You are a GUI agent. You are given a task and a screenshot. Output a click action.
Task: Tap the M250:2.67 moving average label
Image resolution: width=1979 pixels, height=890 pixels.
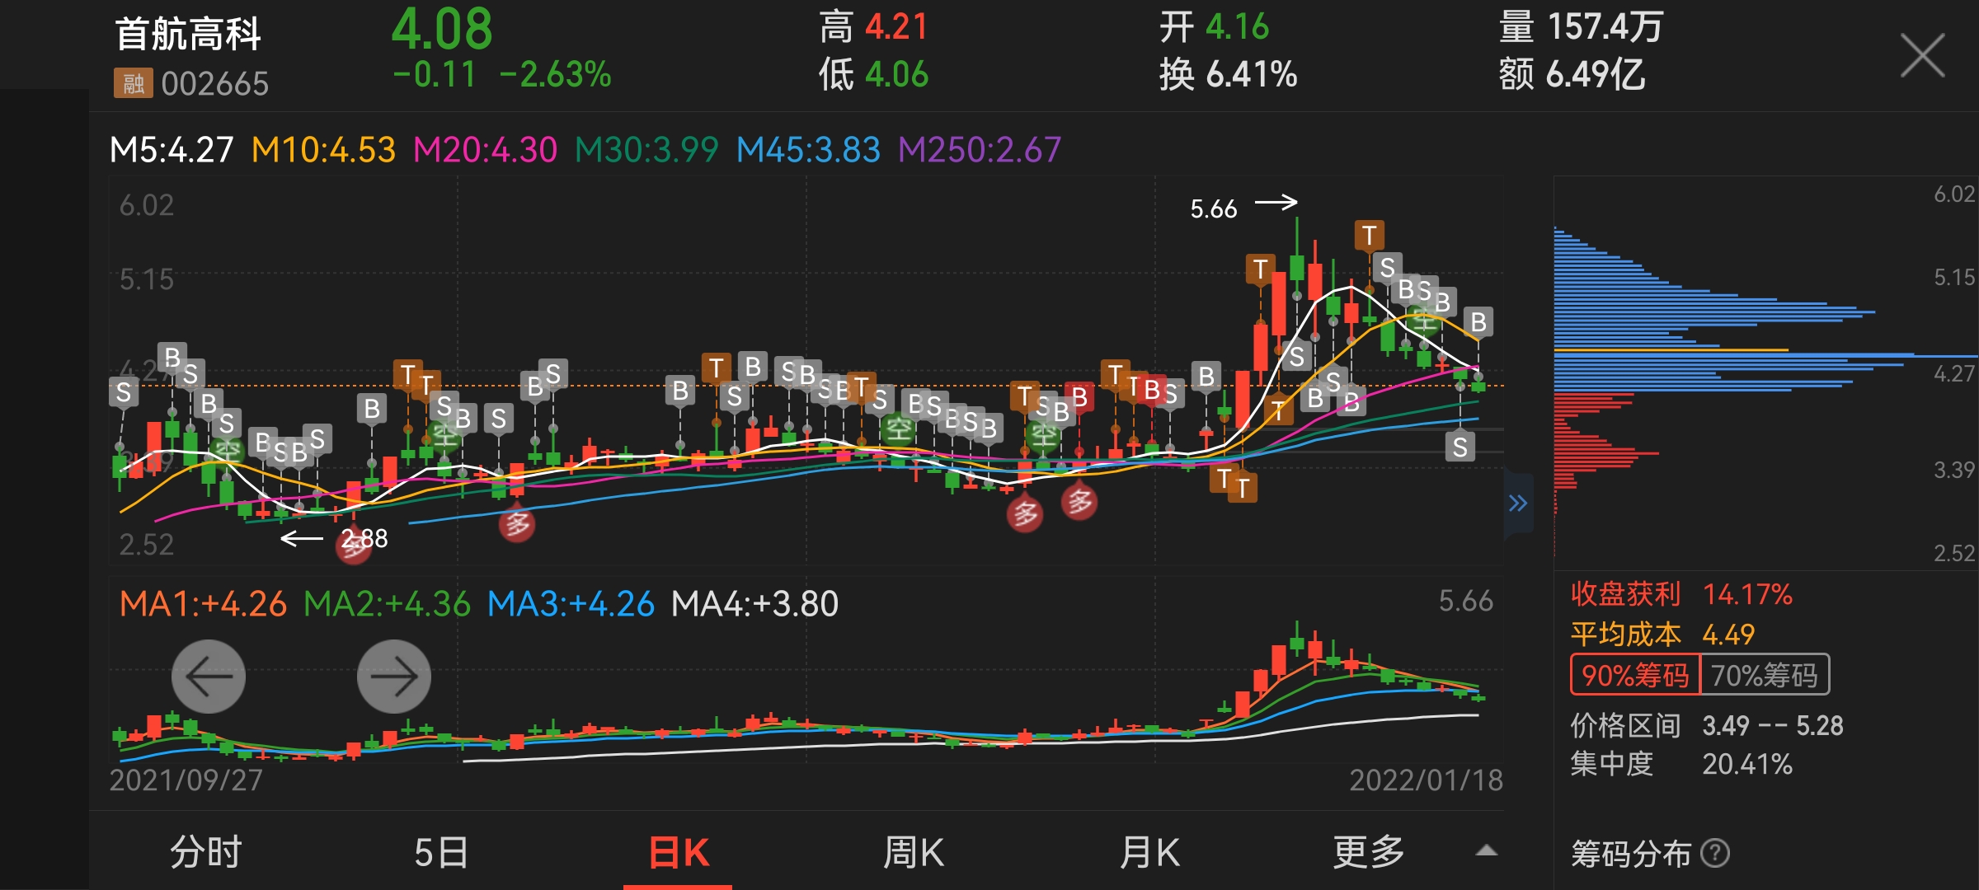click(980, 150)
